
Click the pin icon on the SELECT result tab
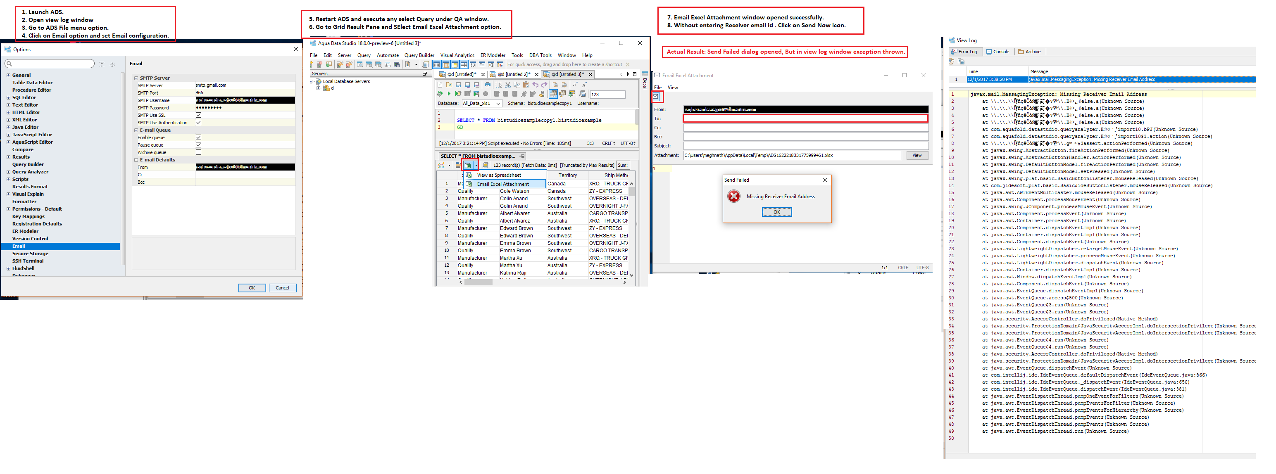tap(521, 156)
